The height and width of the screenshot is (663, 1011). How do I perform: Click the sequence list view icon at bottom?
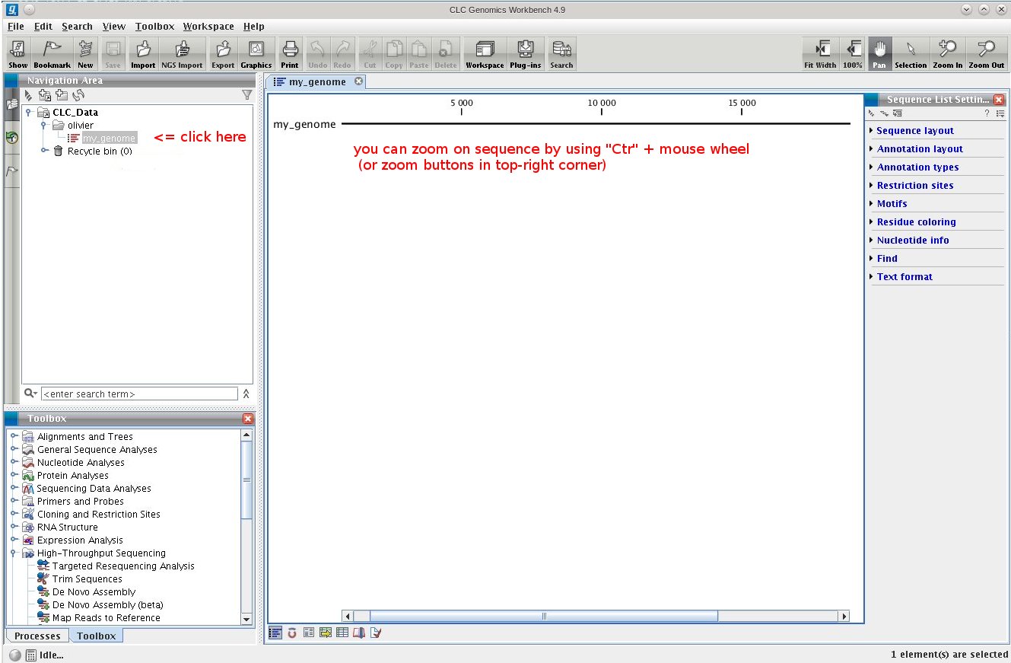click(x=275, y=633)
